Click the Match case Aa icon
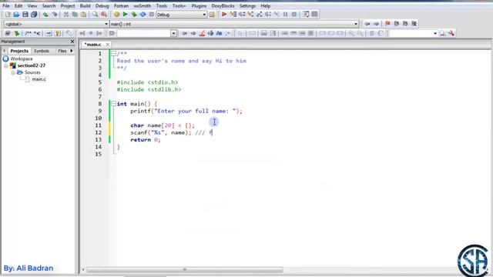Screen dimensions: 493x277 pyautogui.click(x=219, y=33)
